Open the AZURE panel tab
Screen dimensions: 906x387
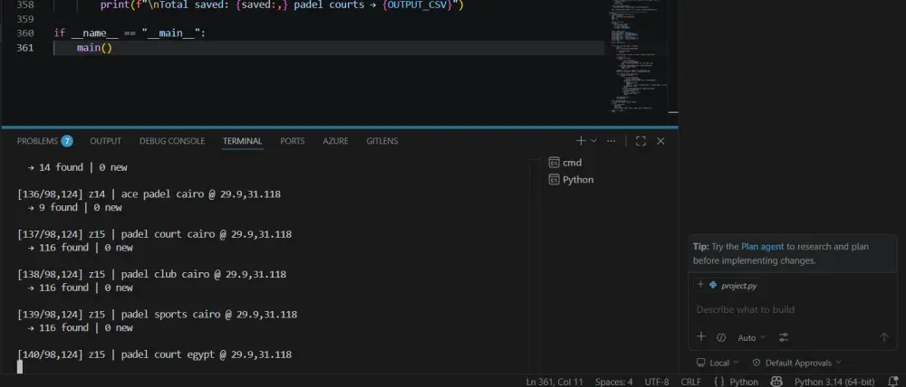pyautogui.click(x=335, y=141)
